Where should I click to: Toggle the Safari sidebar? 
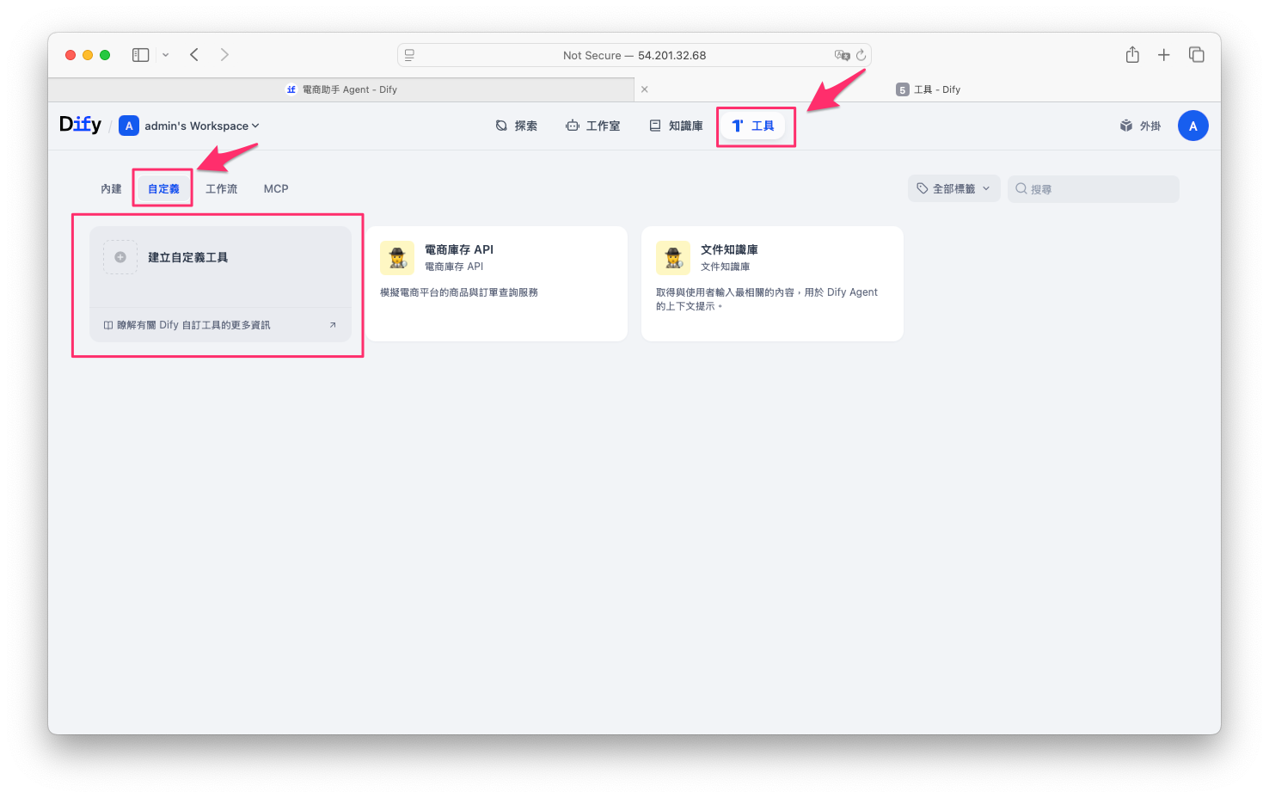pyautogui.click(x=140, y=55)
